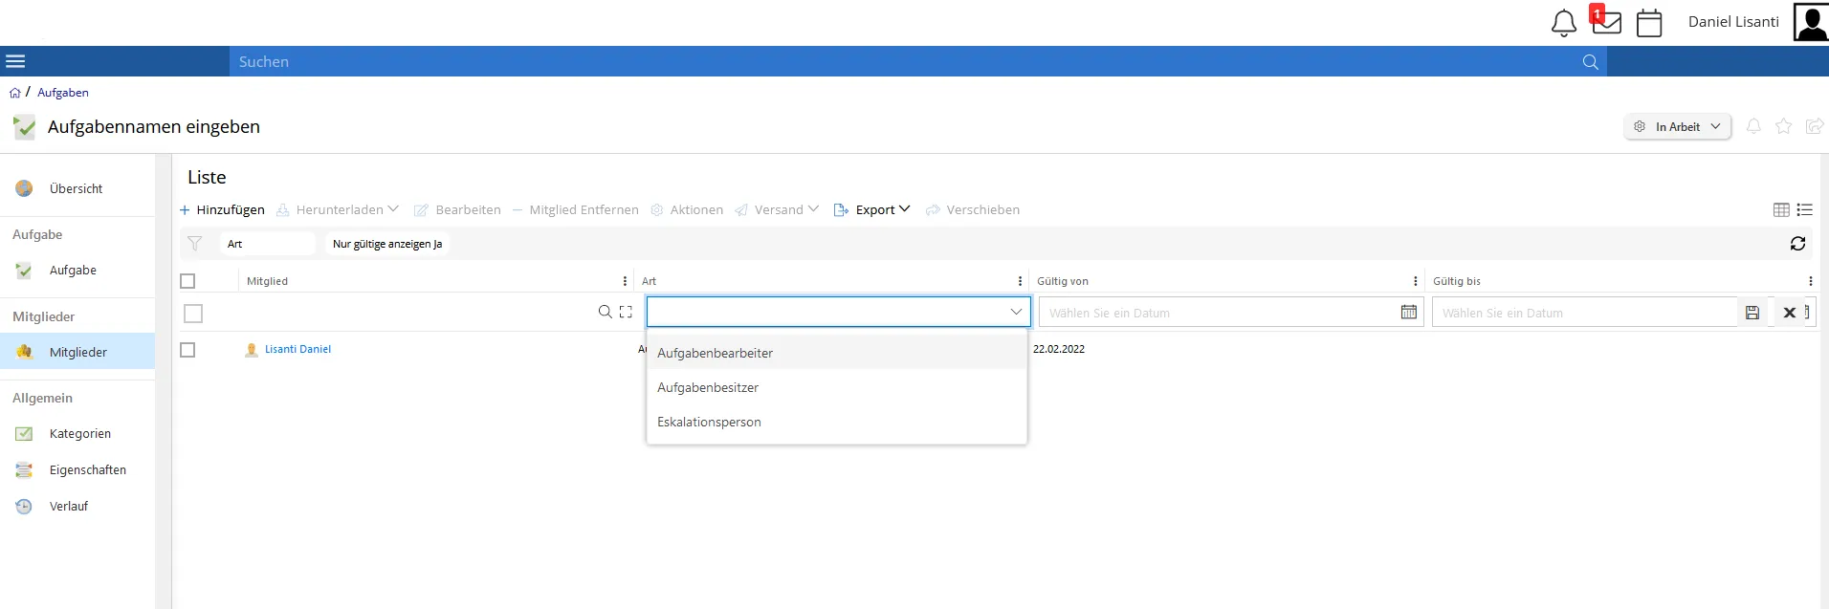Viewport: 1829px width, 609px height.
Task: Open Kategorien in the sidebar
Action: [x=77, y=434]
